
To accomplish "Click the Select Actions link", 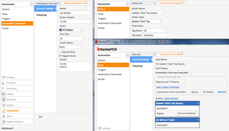I will pyautogui.click(x=171, y=98).
